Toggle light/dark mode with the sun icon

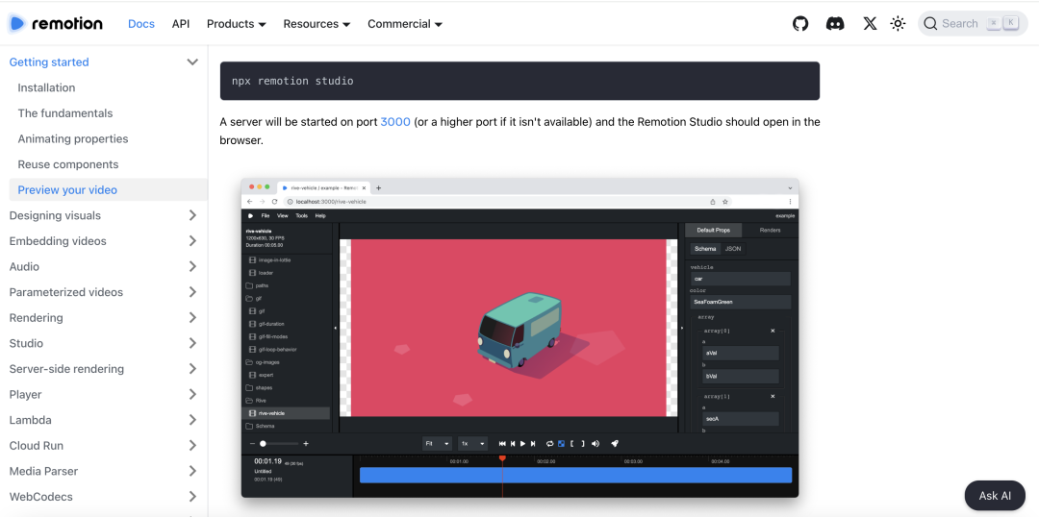tap(898, 24)
